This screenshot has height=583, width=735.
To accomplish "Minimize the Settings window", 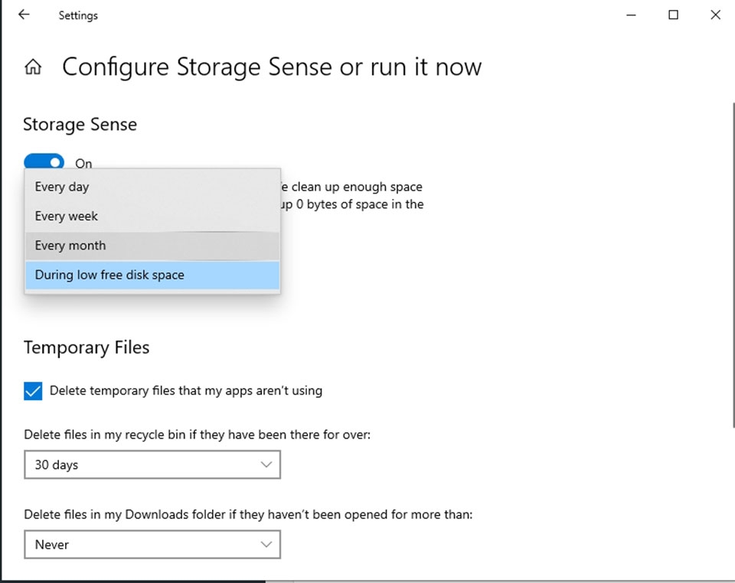I will coord(631,15).
